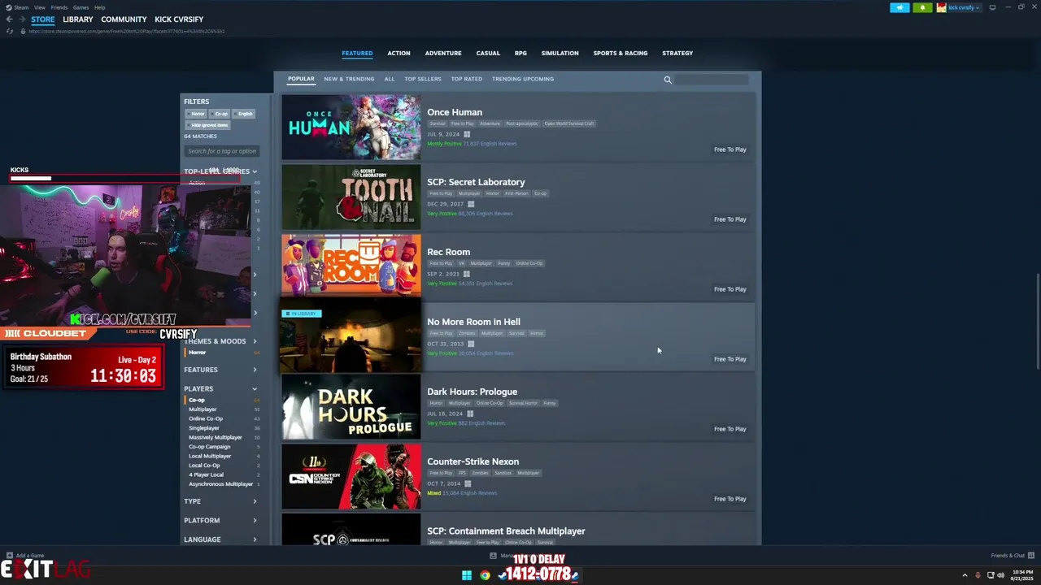The width and height of the screenshot is (1041, 585).
Task: Switch to the New & Trending tab
Action: click(x=349, y=80)
